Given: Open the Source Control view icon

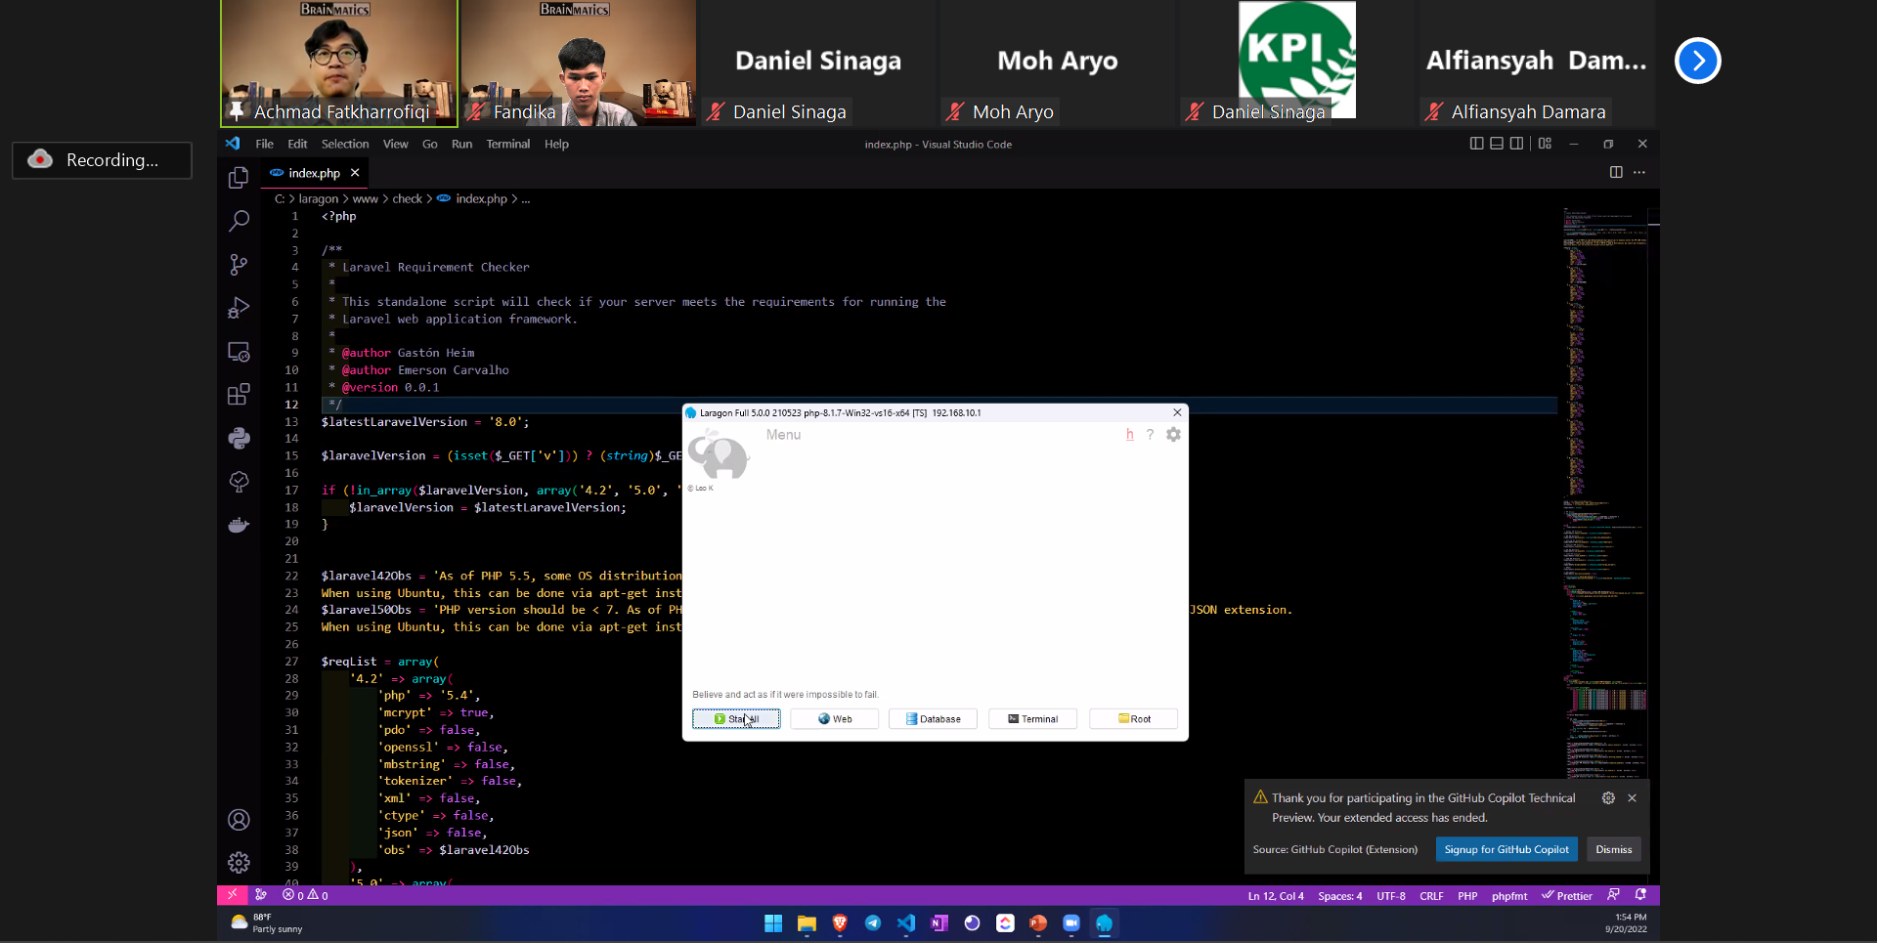Looking at the screenshot, I should 239,265.
